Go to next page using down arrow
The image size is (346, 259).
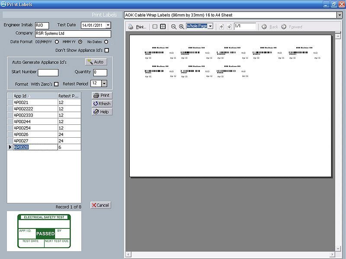click(229, 27)
